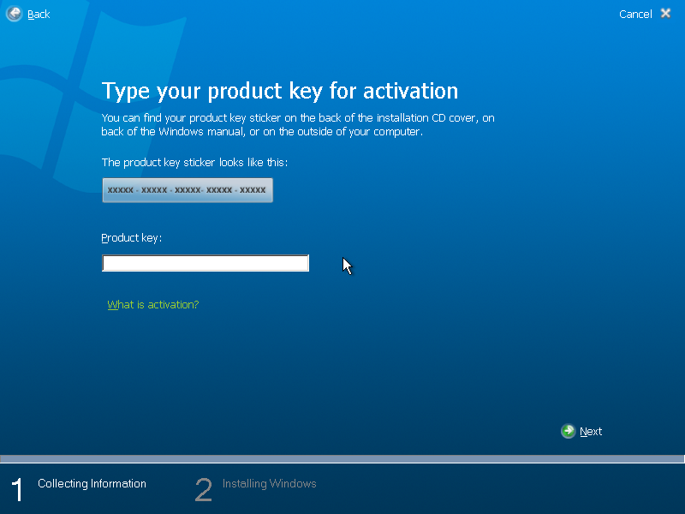Click the large numeral 1 step indicator
This screenshot has width=685, height=514.
[15, 488]
